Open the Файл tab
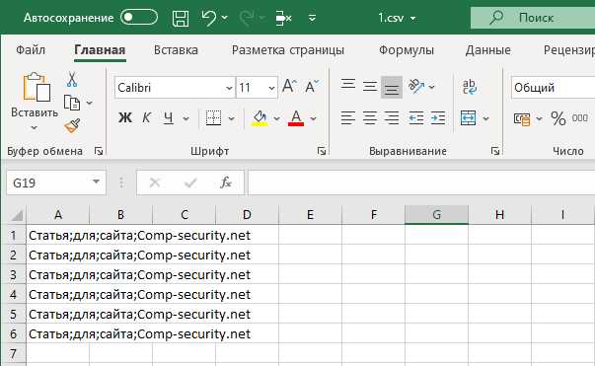Image resolution: width=595 pixels, height=366 pixels. [x=31, y=50]
